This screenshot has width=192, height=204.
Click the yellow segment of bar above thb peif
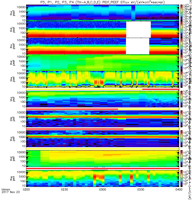(148, 109)
